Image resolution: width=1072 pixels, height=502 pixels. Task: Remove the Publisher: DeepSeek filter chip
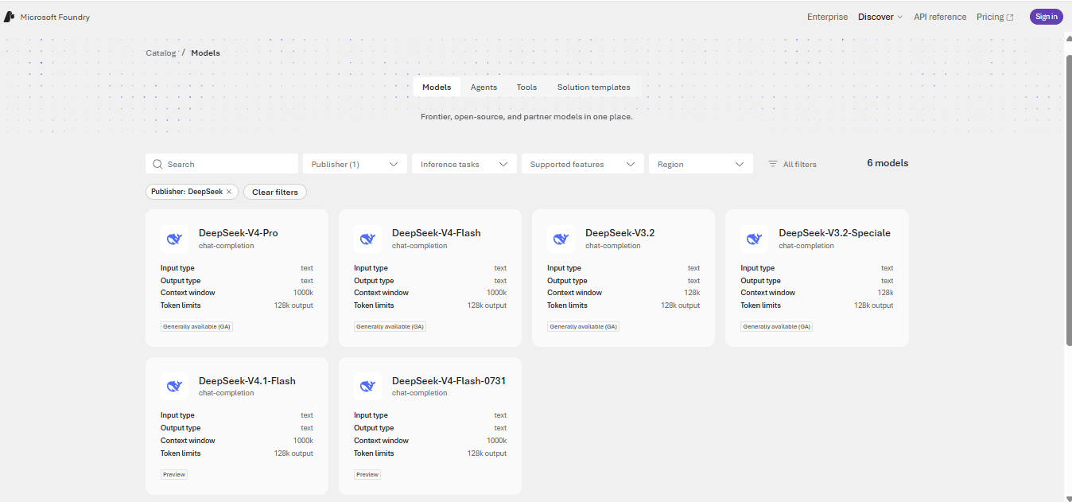pos(229,192)
